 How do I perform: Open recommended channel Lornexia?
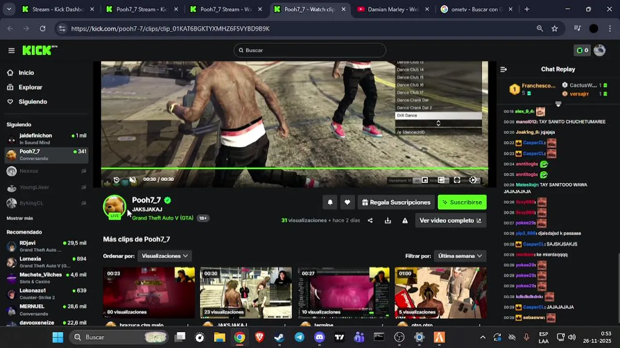coord(46,262)
